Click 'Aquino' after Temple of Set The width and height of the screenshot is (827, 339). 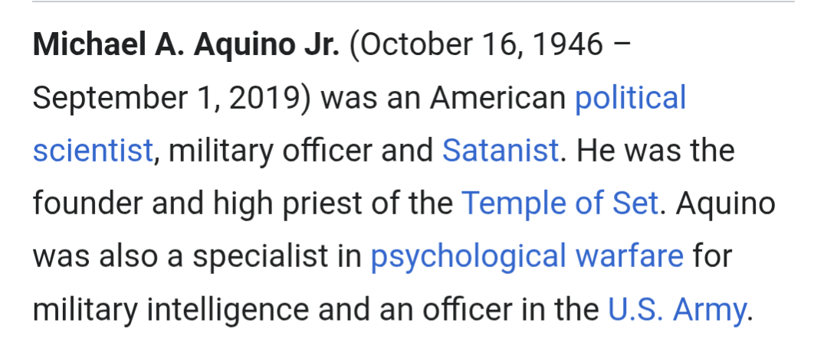725,204
